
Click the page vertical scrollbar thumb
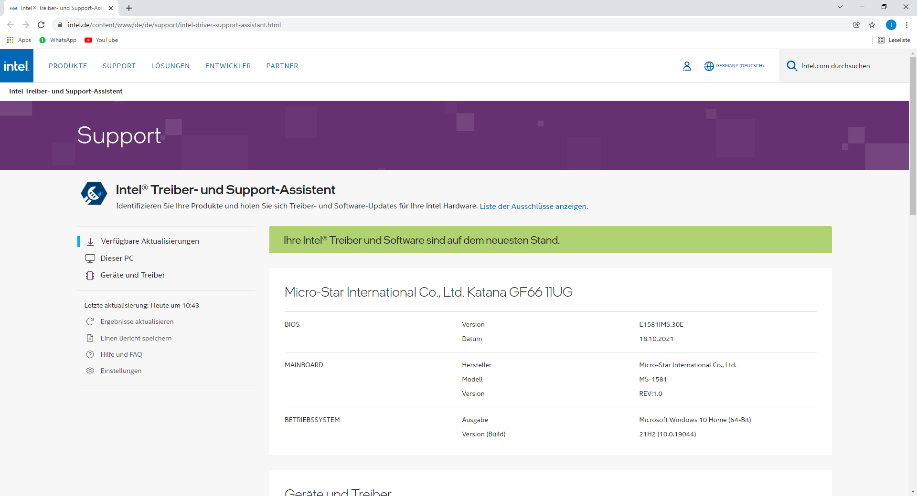(913, 136)
